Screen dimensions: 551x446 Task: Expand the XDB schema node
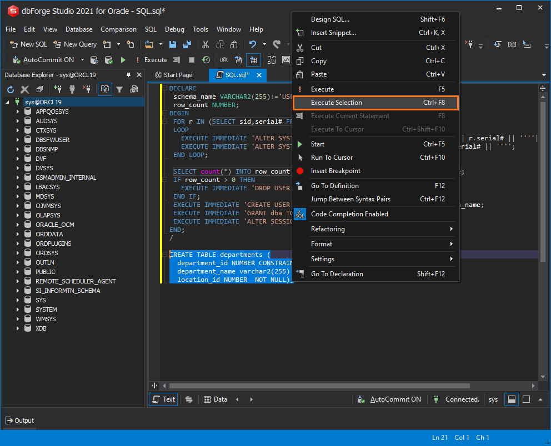(x=17, y=328)
